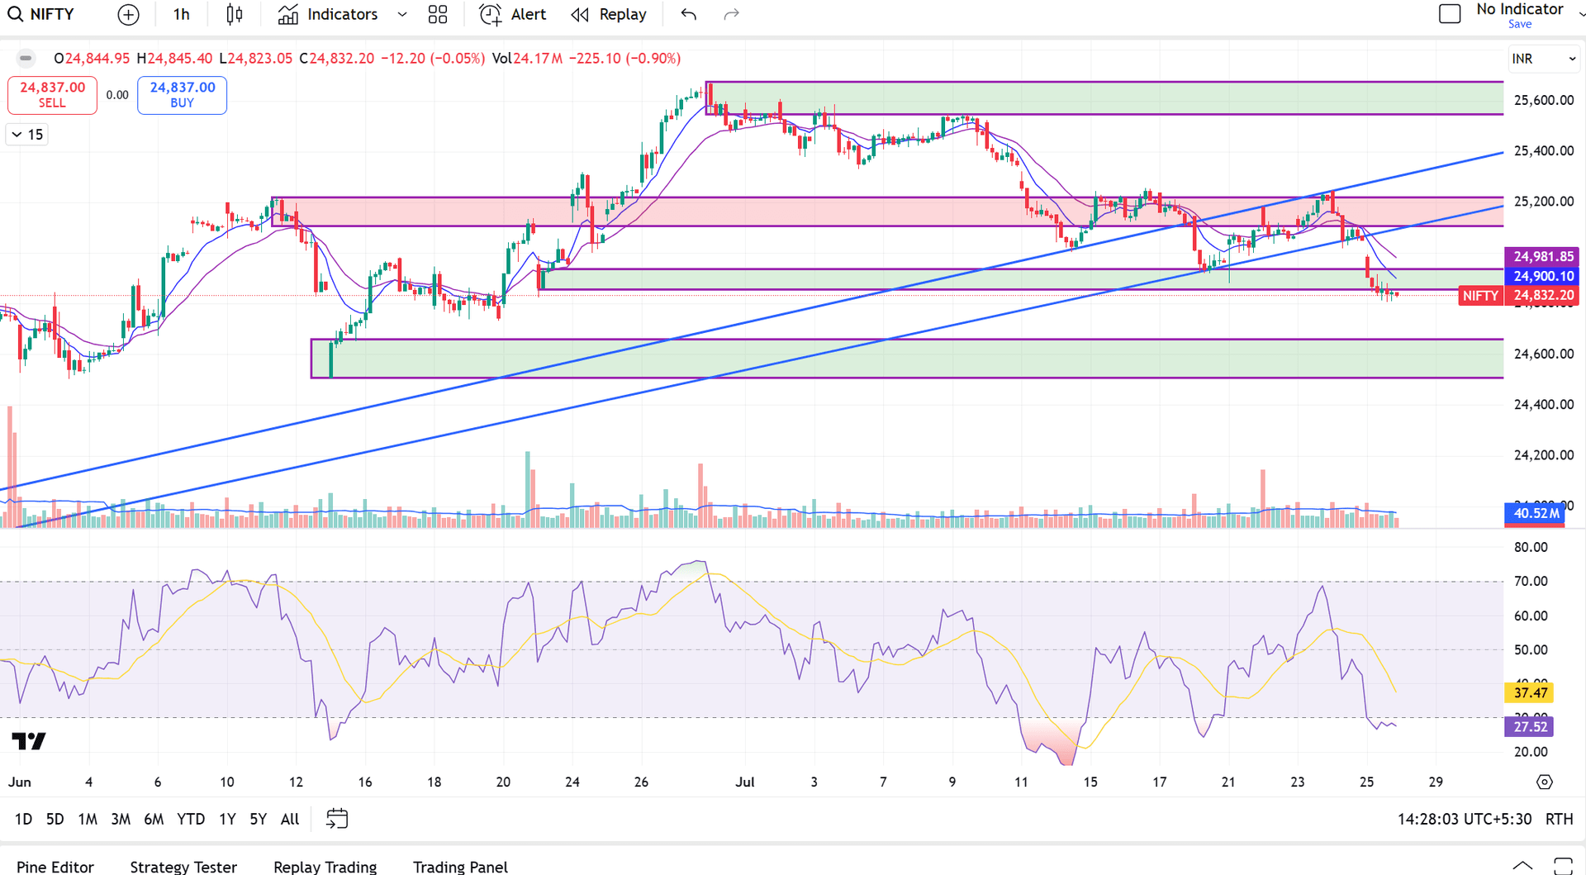The image size is (1586, 875).
Task: Save the chart layout
Action: tap(1520, 24)
